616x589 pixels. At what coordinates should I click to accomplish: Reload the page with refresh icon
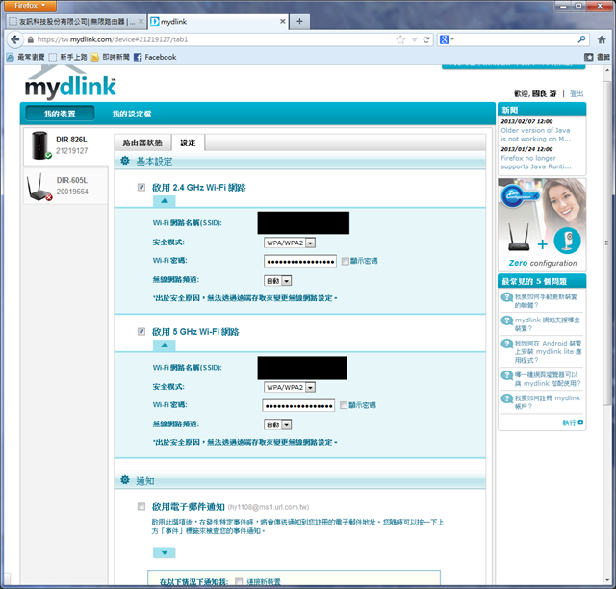coord(426,39)
